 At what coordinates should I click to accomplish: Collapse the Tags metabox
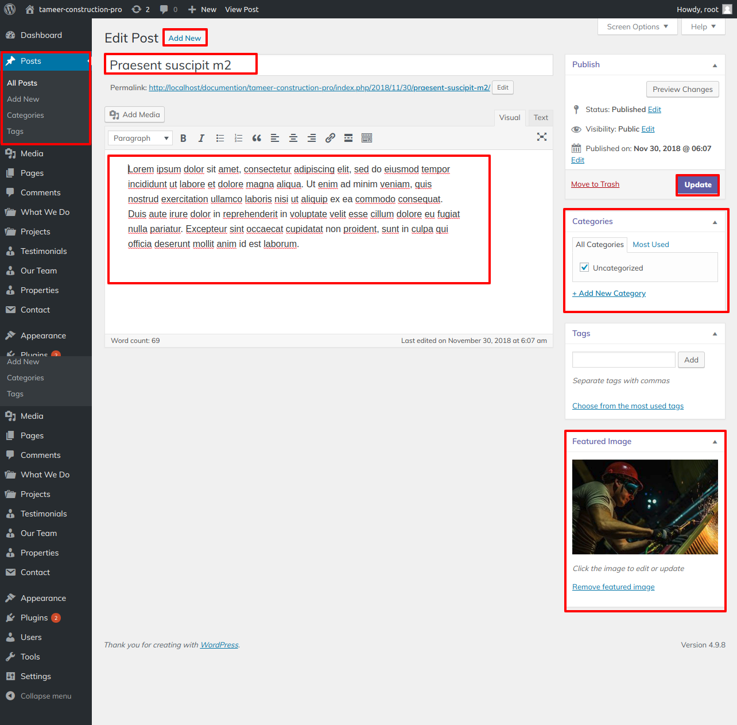tap(715, 334)
